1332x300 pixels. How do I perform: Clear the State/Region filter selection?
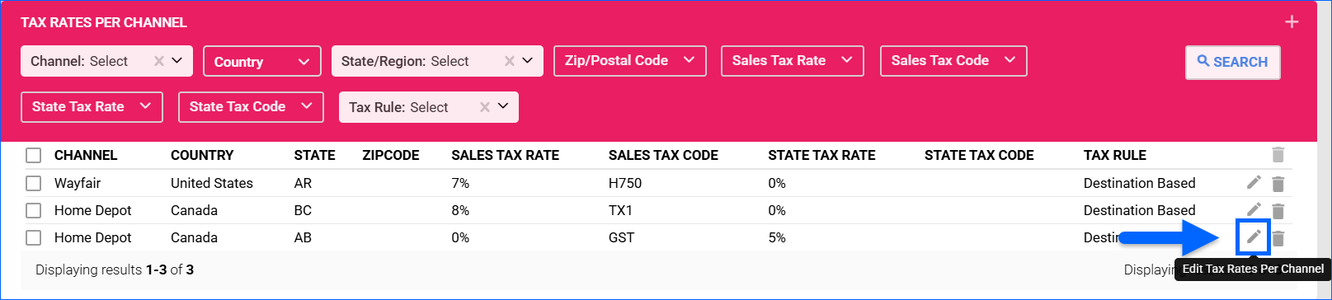pos(510,61)
